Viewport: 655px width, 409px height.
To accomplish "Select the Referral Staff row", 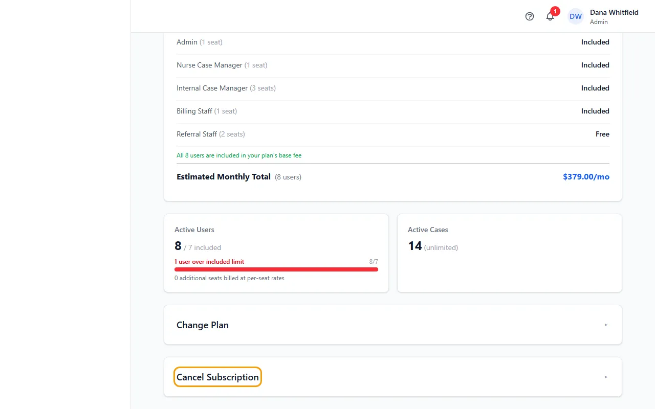I will tap(393, 134).
